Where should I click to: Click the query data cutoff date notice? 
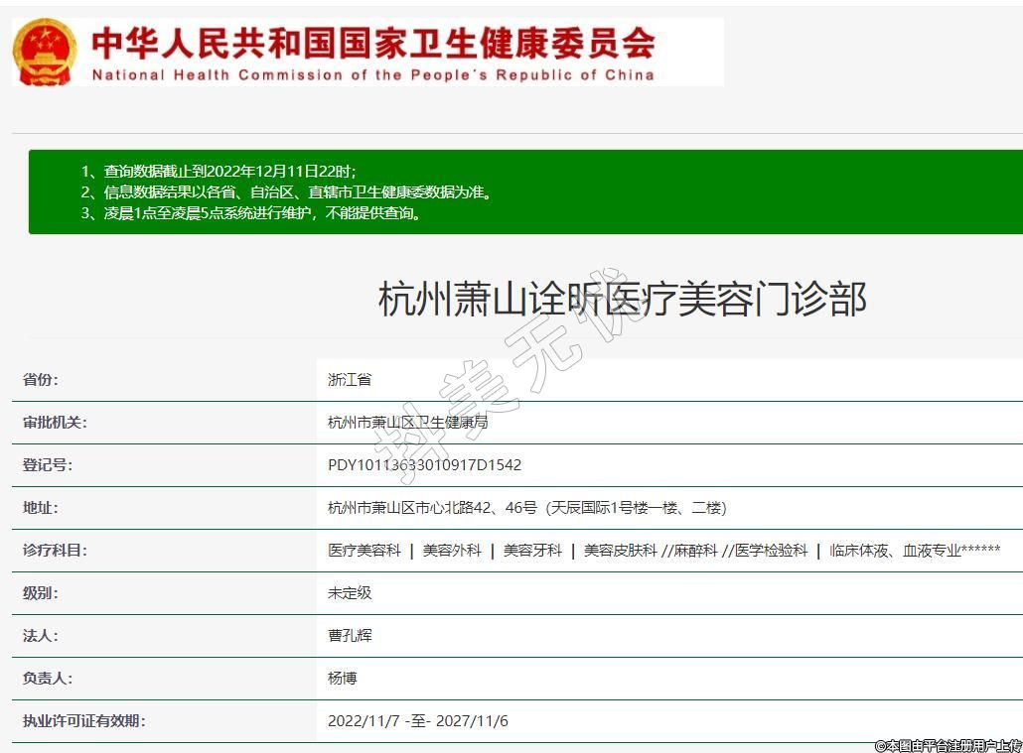pos(219,171)
